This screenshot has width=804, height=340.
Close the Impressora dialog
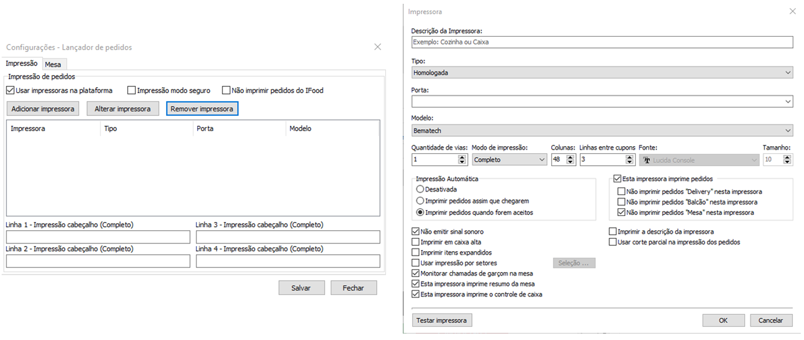[793, 11]
